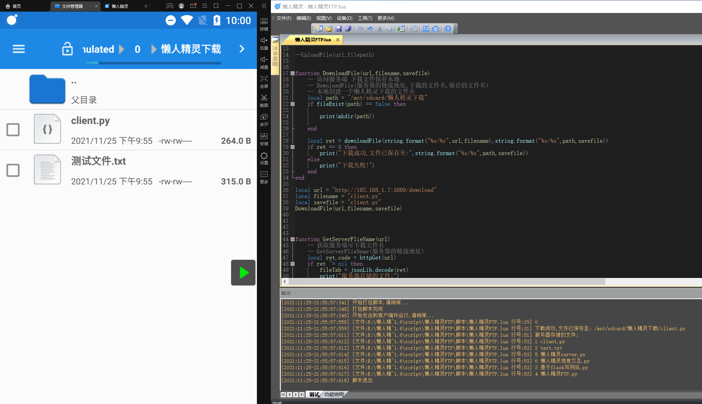Switch to the 懒人精灵 emulator tab

point(120,6)
